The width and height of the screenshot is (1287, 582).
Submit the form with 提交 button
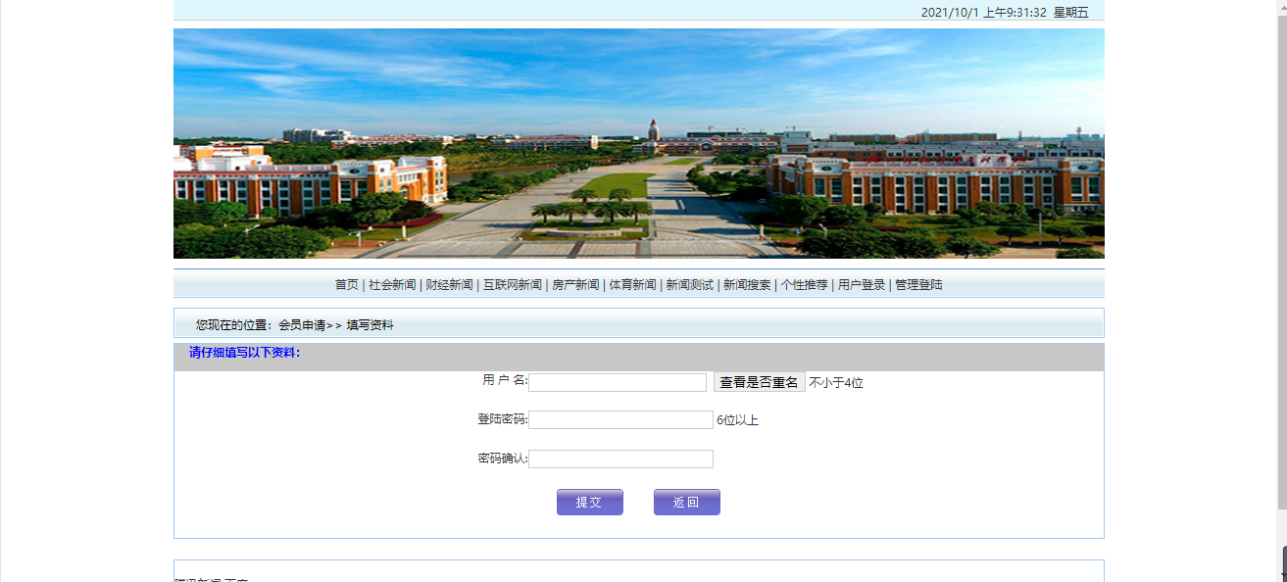point(589,502)
